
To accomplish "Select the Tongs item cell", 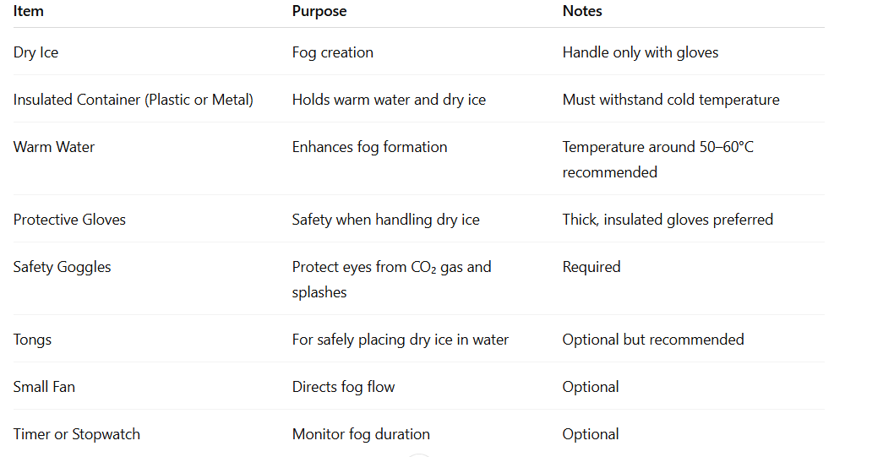I will coord(33,340).
